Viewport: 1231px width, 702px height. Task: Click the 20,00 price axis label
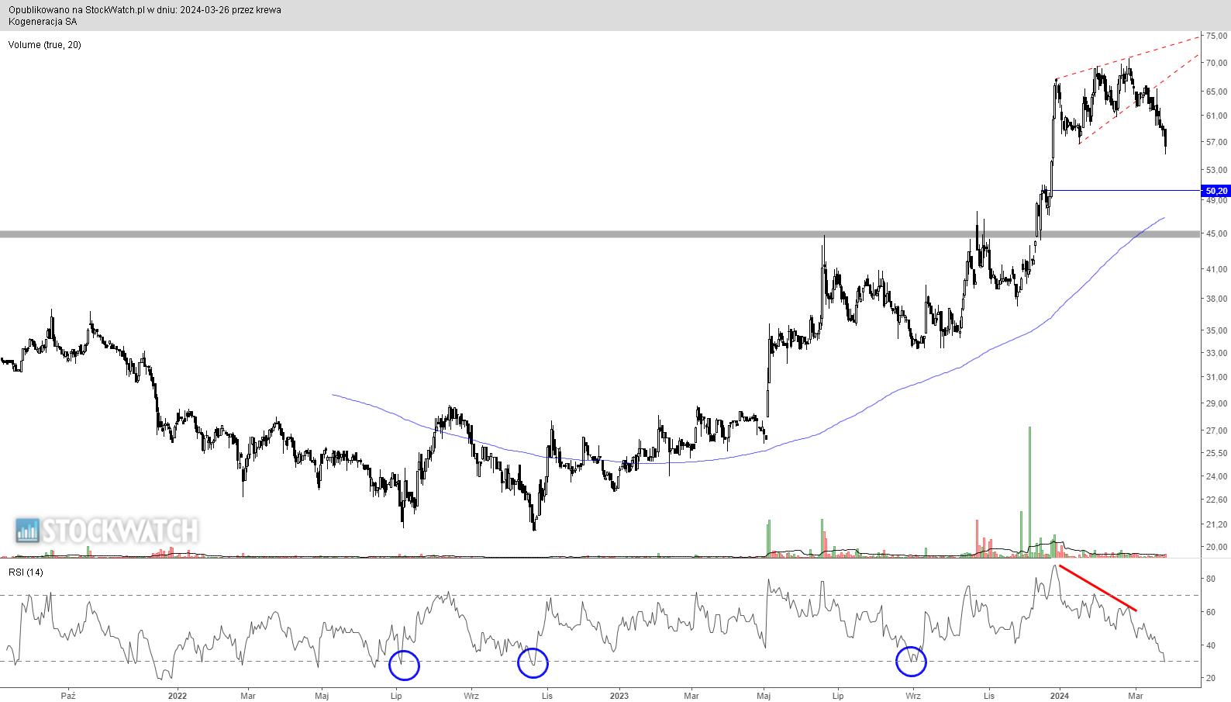[1217, 547]
